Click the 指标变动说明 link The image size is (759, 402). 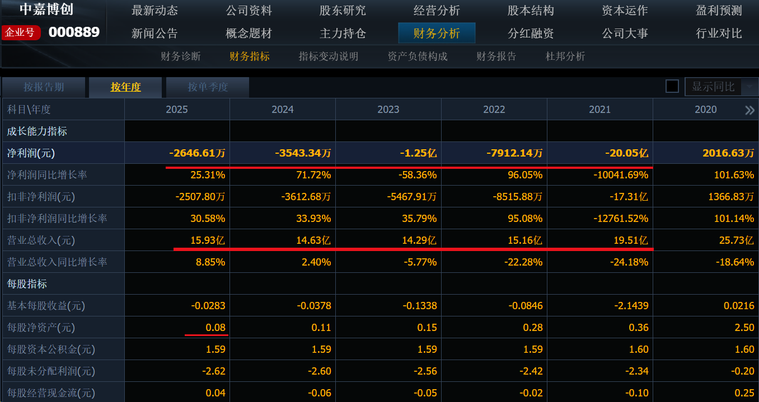coord(328,56)
